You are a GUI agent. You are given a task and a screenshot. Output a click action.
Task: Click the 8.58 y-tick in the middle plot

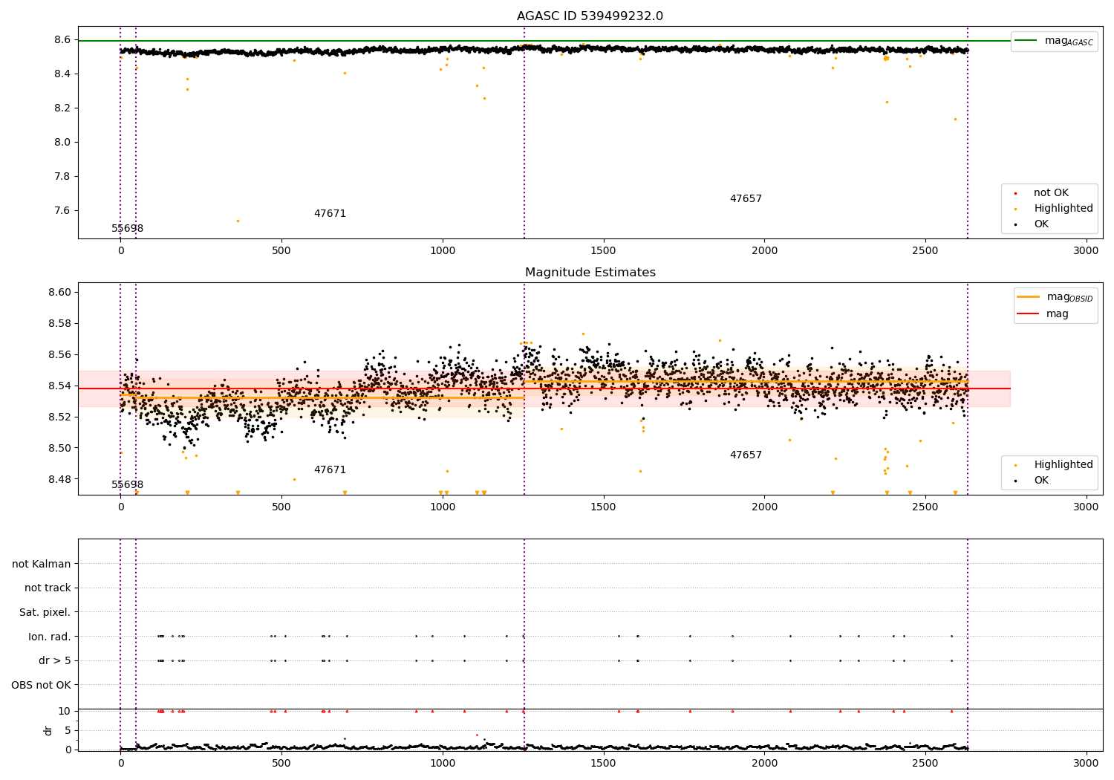[x=59, y=324]
